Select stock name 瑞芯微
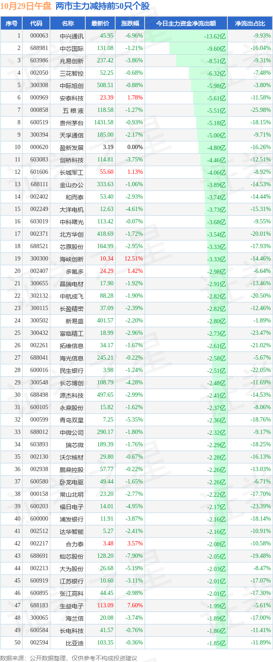Screen dimensions: 273x662 pyautogui.click(x=75, y=445)
